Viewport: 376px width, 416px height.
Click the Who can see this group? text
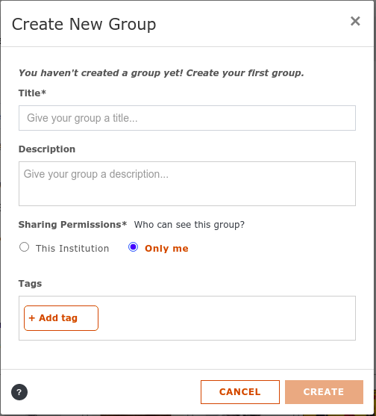pyautogui.click(x=189, y=225)
